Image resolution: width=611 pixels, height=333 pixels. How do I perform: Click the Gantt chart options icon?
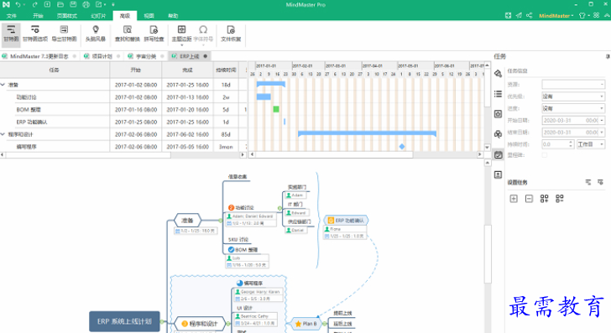[x=35, y=34]
